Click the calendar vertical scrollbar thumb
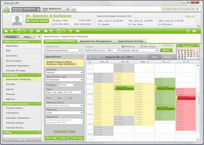The height and width of the screenshot is (145, 204). point(198,100)
